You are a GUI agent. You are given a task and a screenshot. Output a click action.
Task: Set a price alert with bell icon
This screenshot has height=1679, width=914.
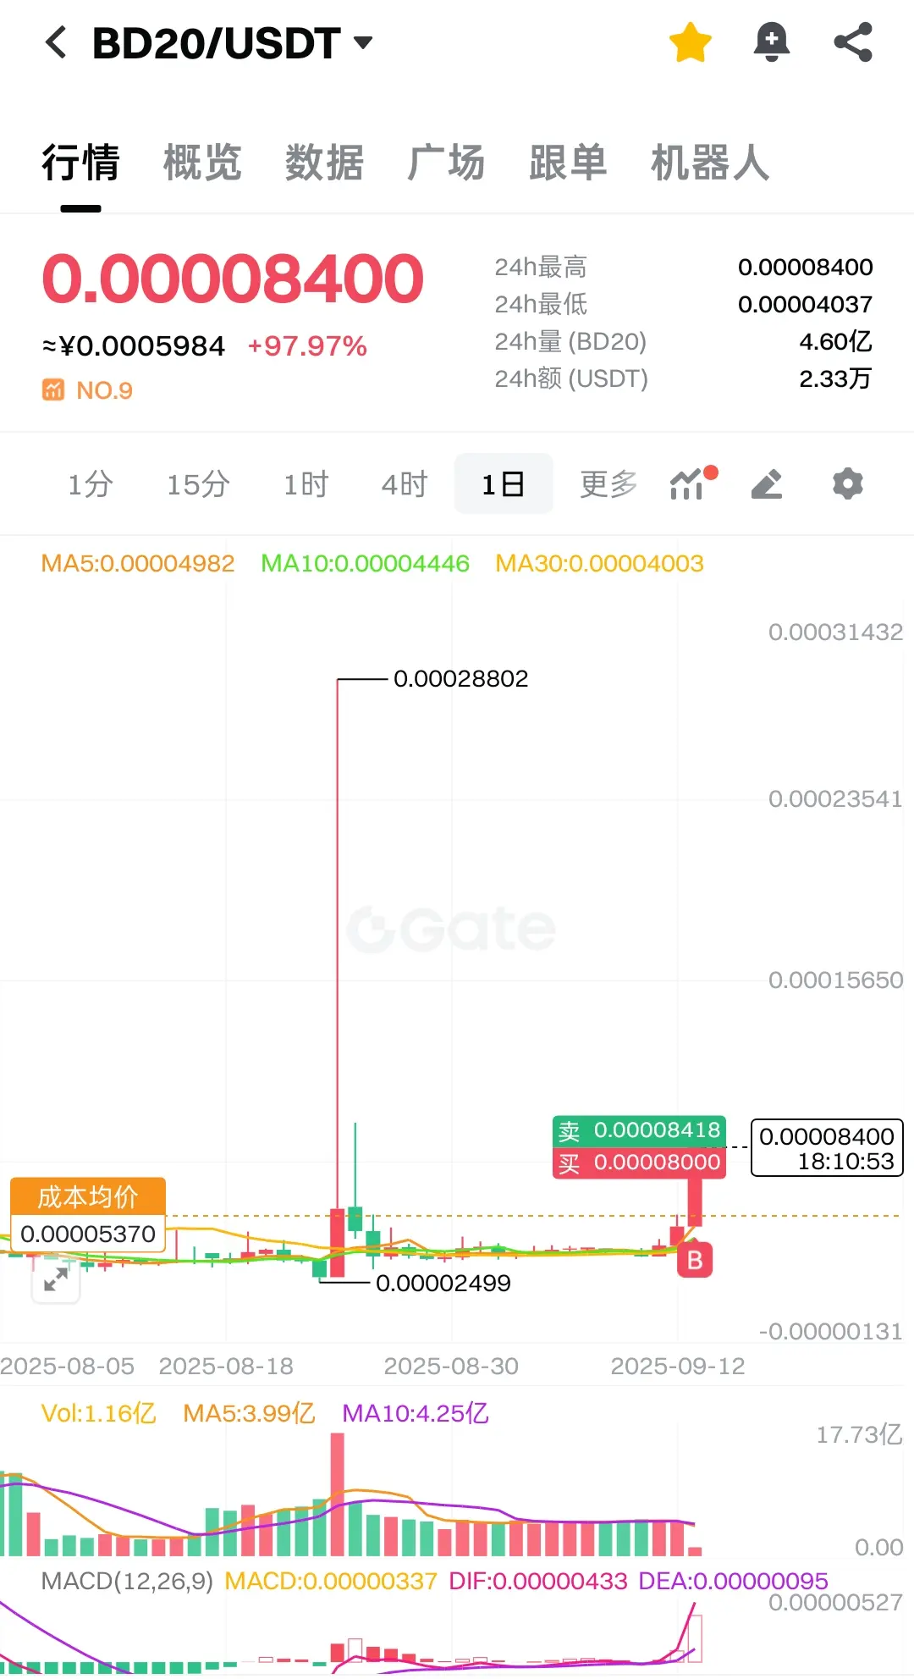(771, 42)
